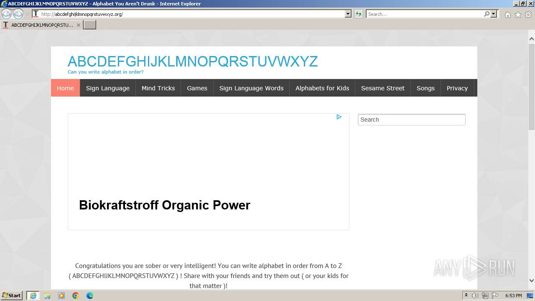535x301 pixels.
Task: Click the vertical scrollbar thumb
Action: tap(532, 87)
